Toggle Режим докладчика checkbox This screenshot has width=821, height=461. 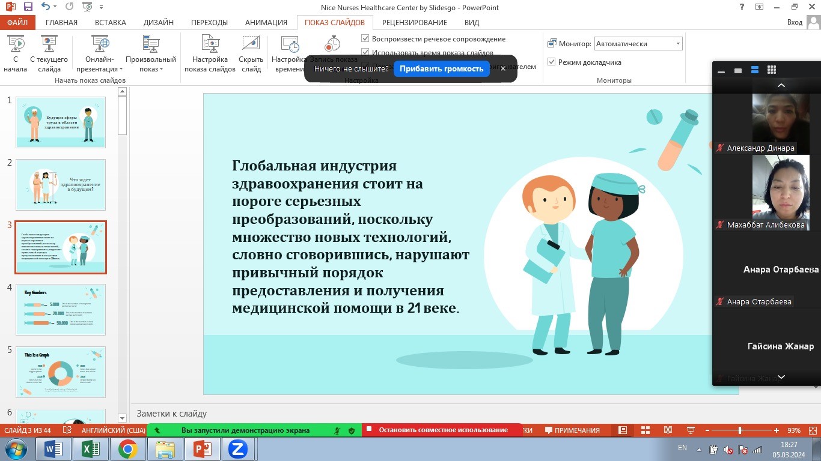(x=552, y=62)
